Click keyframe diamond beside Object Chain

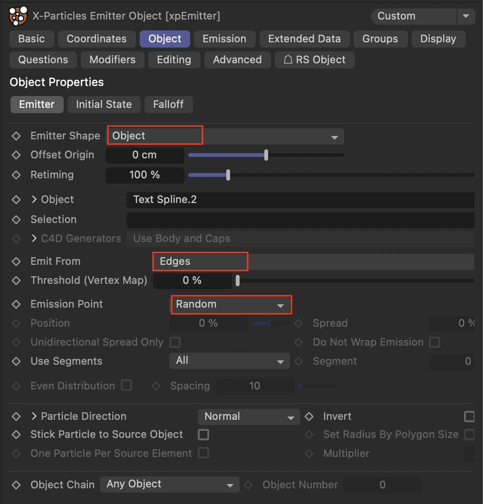coord(16,485)
